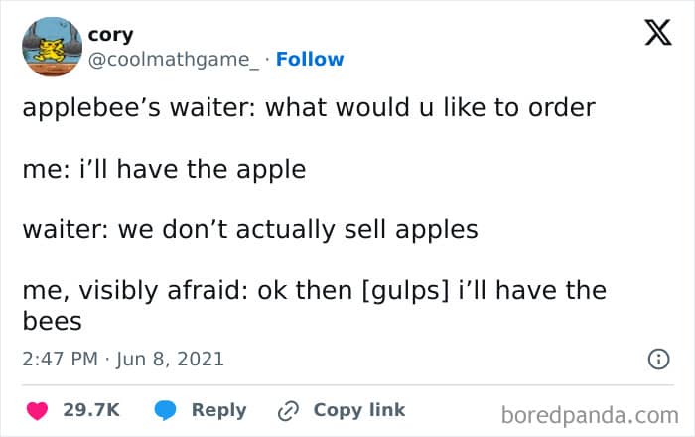This screenshot has height=437, width=695.
Task: Click the reply speech bubble icon
Action: coord(165,410)
